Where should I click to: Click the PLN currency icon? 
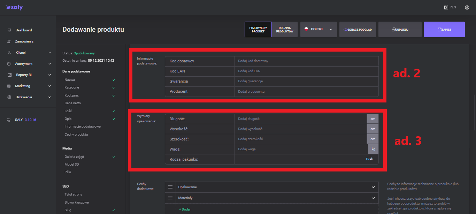click(446, 7)
